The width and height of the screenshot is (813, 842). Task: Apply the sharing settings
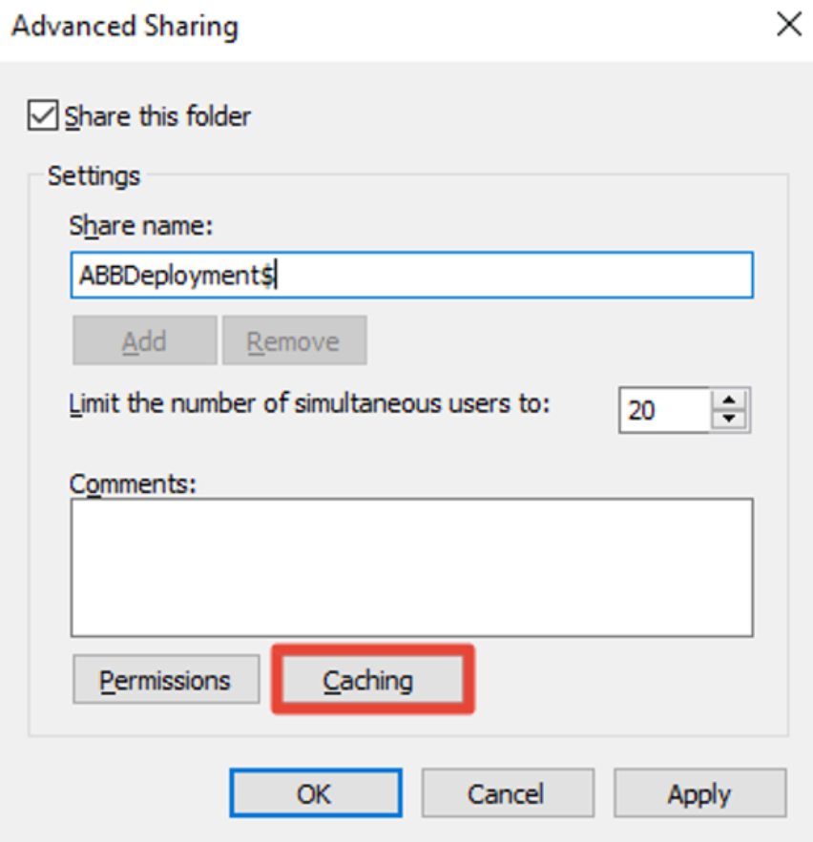click(699, 793)
